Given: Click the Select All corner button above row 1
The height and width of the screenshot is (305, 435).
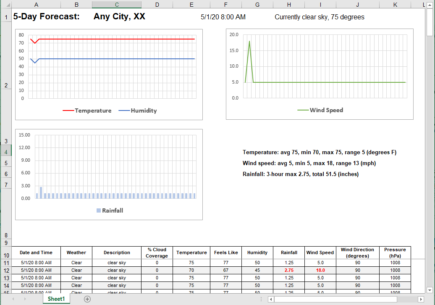Looking at the screenshot, I should 7,4.
